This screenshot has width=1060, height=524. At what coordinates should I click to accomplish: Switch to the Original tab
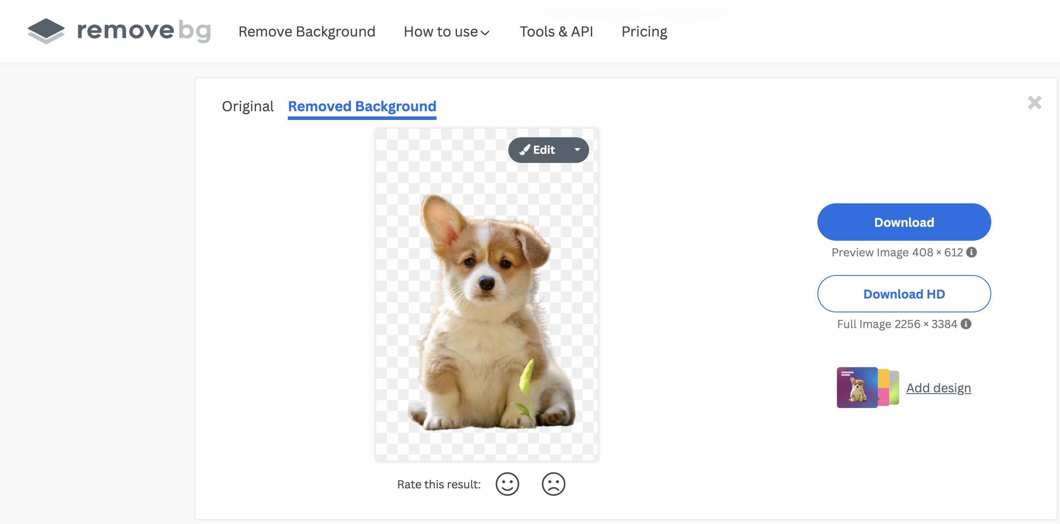pos(247,106)
